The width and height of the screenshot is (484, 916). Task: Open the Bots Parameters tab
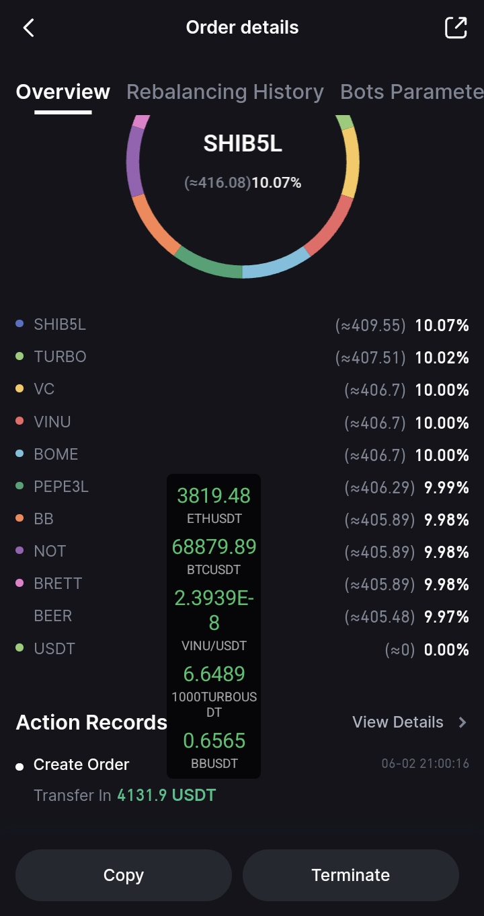coord(411,92)
